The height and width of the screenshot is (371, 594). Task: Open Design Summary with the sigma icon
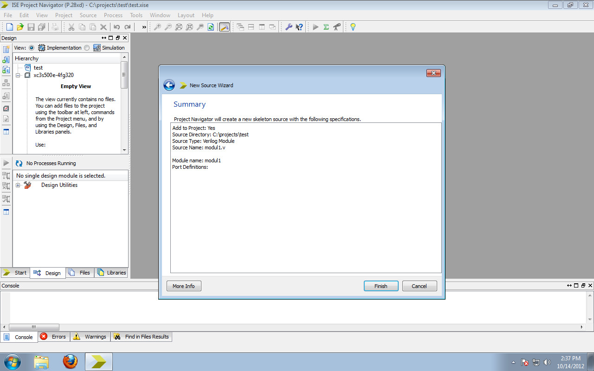tap(326, 27)
